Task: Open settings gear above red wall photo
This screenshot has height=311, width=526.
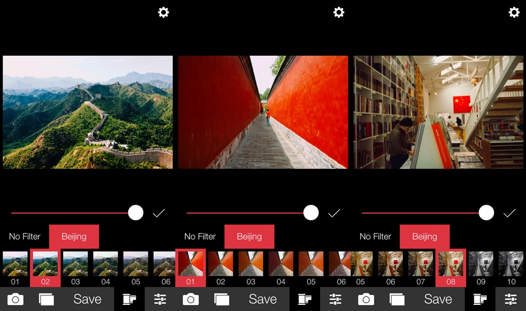Action: [x=339, y=12]
